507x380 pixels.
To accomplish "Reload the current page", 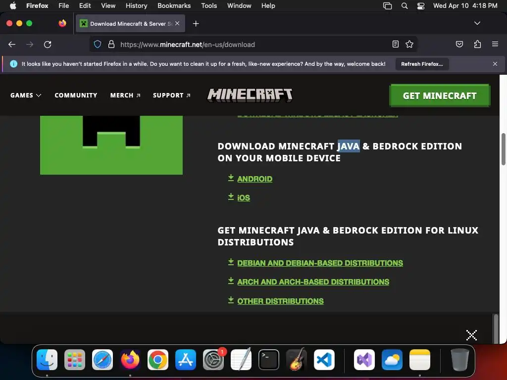I will [48, 44].
